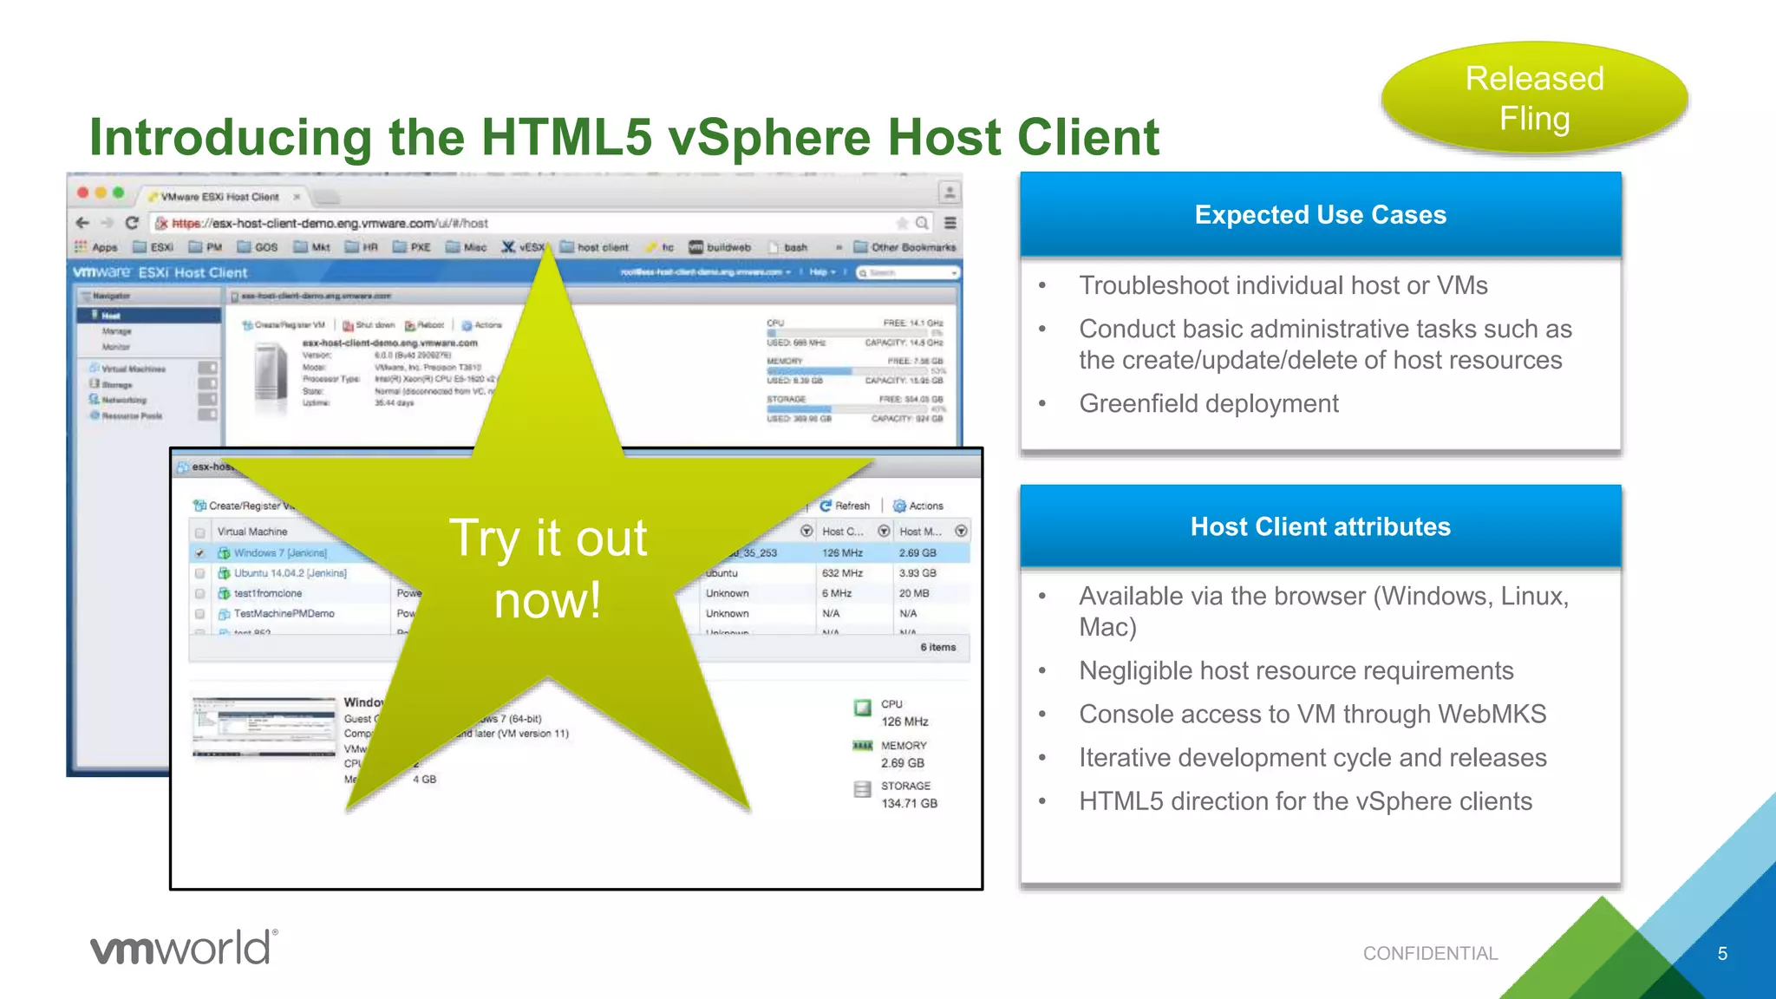
Task: Click the browser address bar URL
Action: click(x=330, y=223)
